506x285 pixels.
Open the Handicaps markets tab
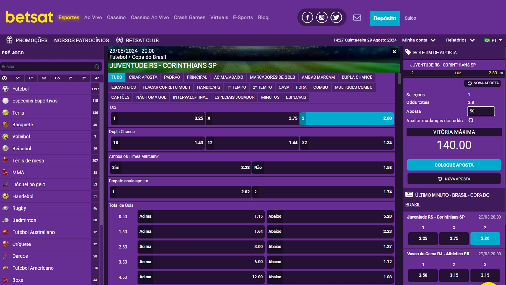pyautogui.click(x=208, y=87)
